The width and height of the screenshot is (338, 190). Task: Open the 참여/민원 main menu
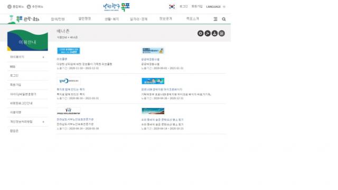[x=58, y=19]
